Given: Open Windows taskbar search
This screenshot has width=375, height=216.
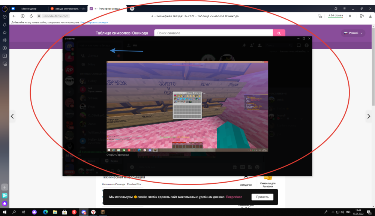Looking at the screenshot, I should [14, 212].
